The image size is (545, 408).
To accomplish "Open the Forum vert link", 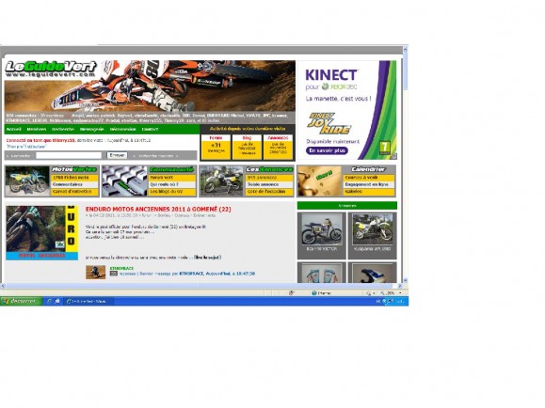I will 172,178.
